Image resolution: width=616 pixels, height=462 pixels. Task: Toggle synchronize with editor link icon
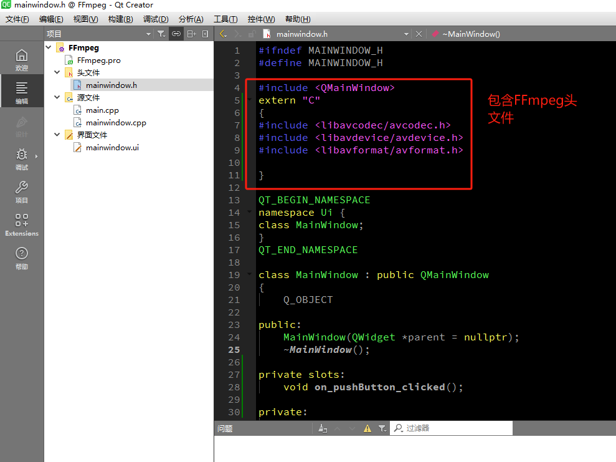click(x=176, y=34)
